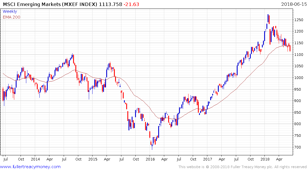Click the 1000 price axis label
The width and height of the screenshot is (307, 171).
pos(299,78)
